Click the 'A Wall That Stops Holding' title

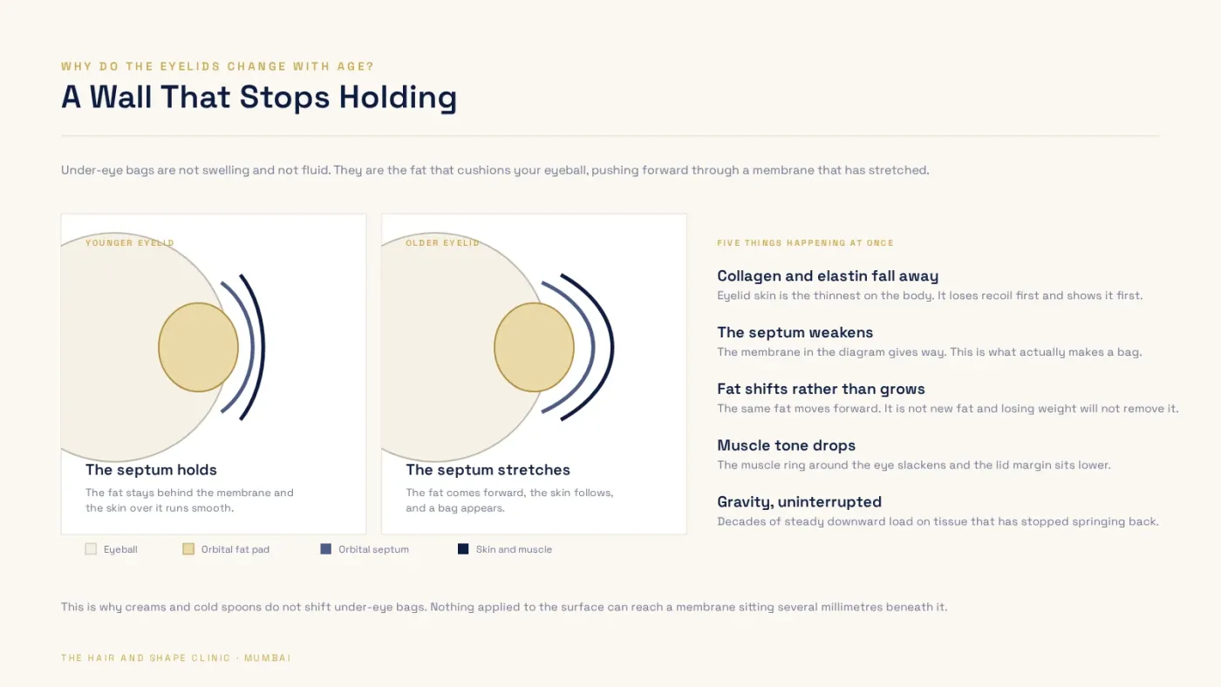pyautogui.click(x=259, y=97)
